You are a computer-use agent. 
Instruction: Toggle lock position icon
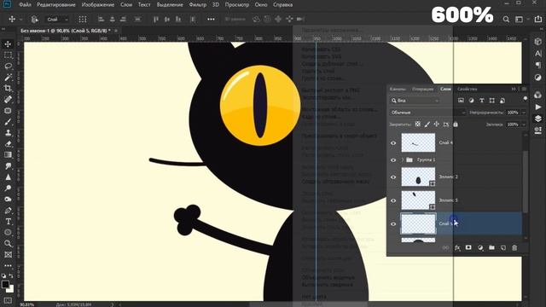[x=436, y=125]
